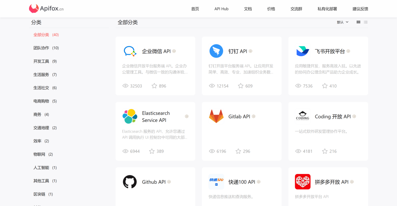The height and width of the screenshot is (206, 397).
Task: Star 钉钉 API with 609 favorites
Action: [x=240, y=86]
